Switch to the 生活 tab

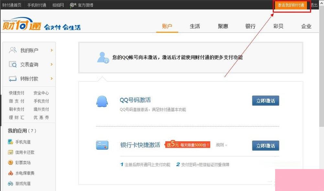point(195,26)
